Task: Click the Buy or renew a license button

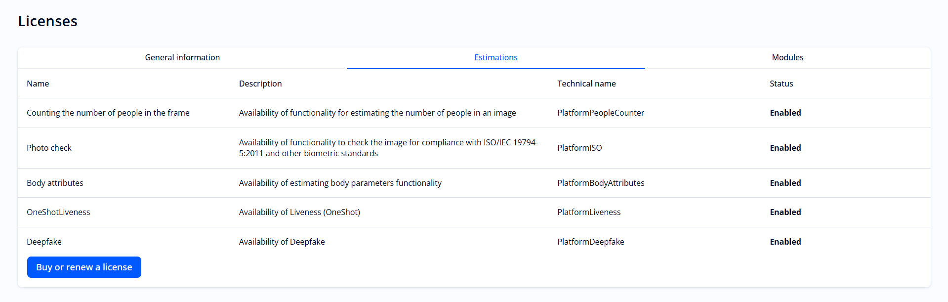Action: [84, 267]
